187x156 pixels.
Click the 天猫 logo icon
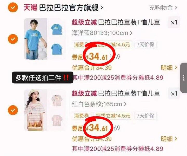[x=31, y=7]
